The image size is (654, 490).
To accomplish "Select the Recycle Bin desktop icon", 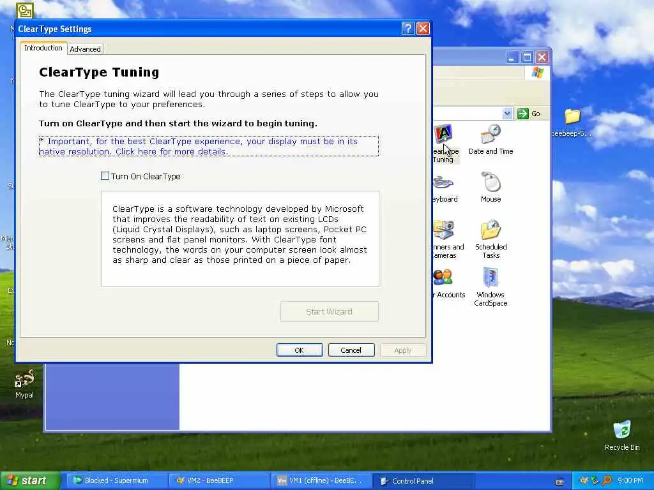I will click(622, 435).
